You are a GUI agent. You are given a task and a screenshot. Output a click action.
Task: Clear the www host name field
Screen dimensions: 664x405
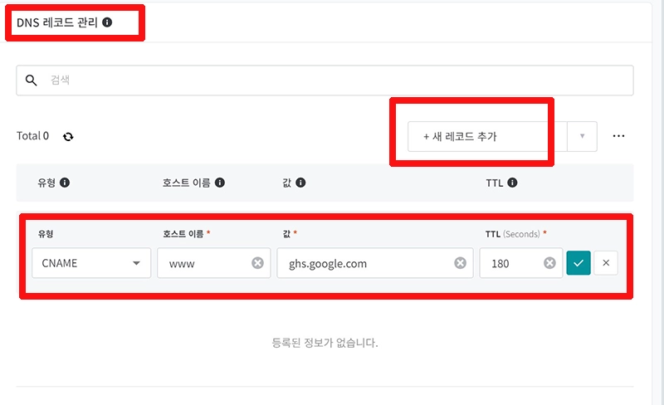(x=257, y=263)
